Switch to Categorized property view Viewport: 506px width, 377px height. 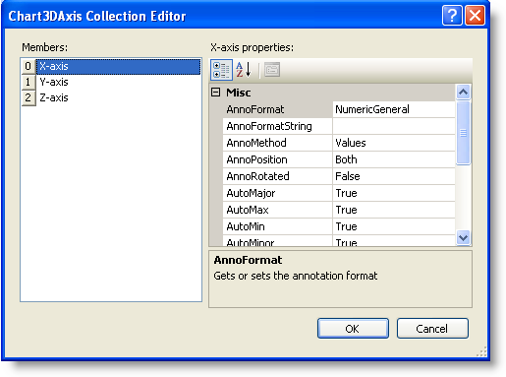(221, 70)
